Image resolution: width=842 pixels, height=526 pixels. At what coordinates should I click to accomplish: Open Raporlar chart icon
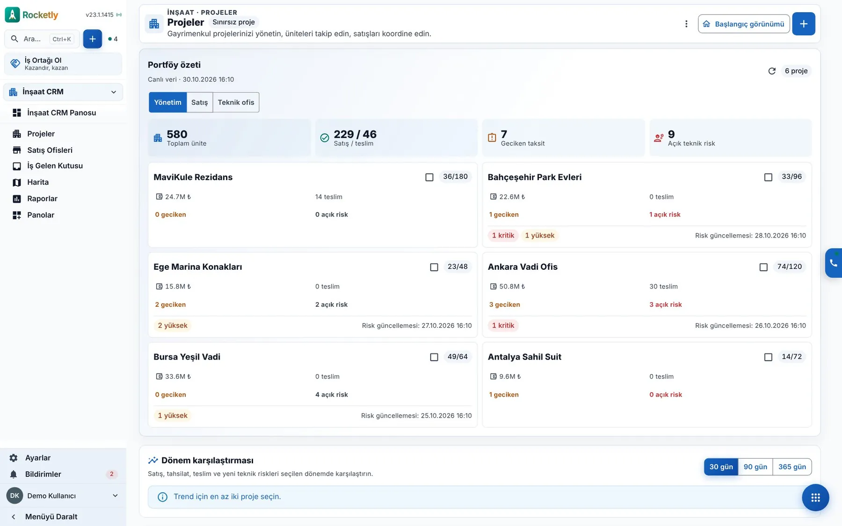[x=17, y=199]
